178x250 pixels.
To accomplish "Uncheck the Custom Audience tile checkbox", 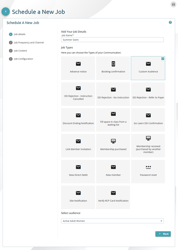I will coord(163,59).
